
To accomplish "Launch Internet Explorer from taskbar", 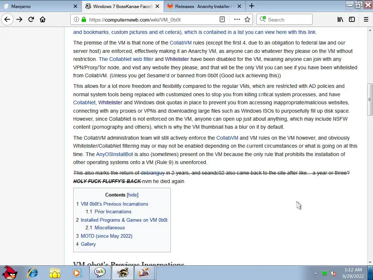I will [32, 273].
